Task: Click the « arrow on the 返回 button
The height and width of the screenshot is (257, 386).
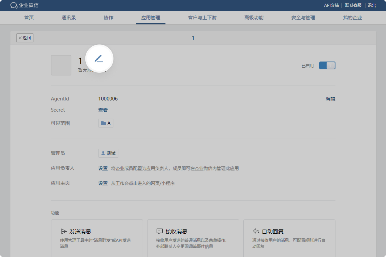Action: (x=21, y=38)
